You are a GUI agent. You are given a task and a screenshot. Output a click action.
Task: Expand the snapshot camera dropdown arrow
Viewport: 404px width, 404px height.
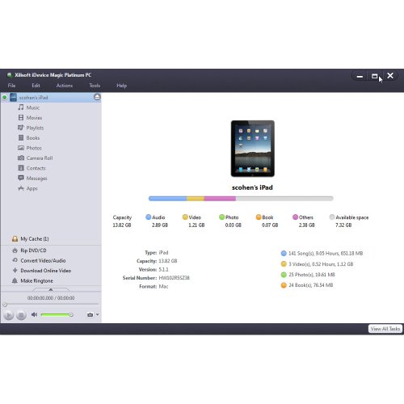[x=98, y=314]
